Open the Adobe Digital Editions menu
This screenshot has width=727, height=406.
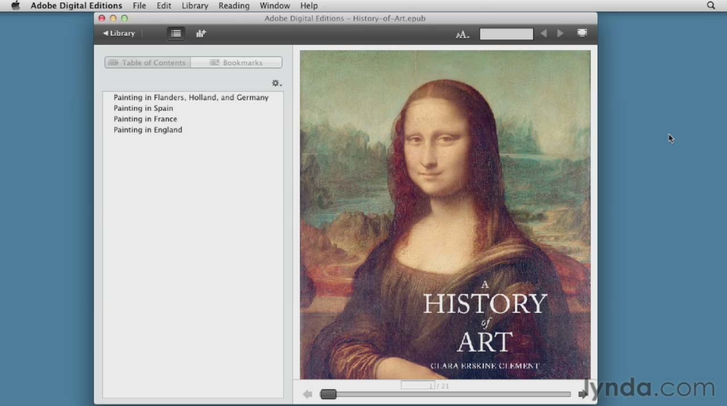[76, 6]
